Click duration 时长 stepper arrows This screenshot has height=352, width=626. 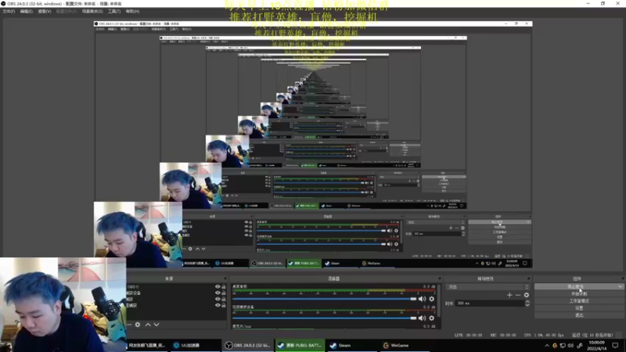pos(527,304)
